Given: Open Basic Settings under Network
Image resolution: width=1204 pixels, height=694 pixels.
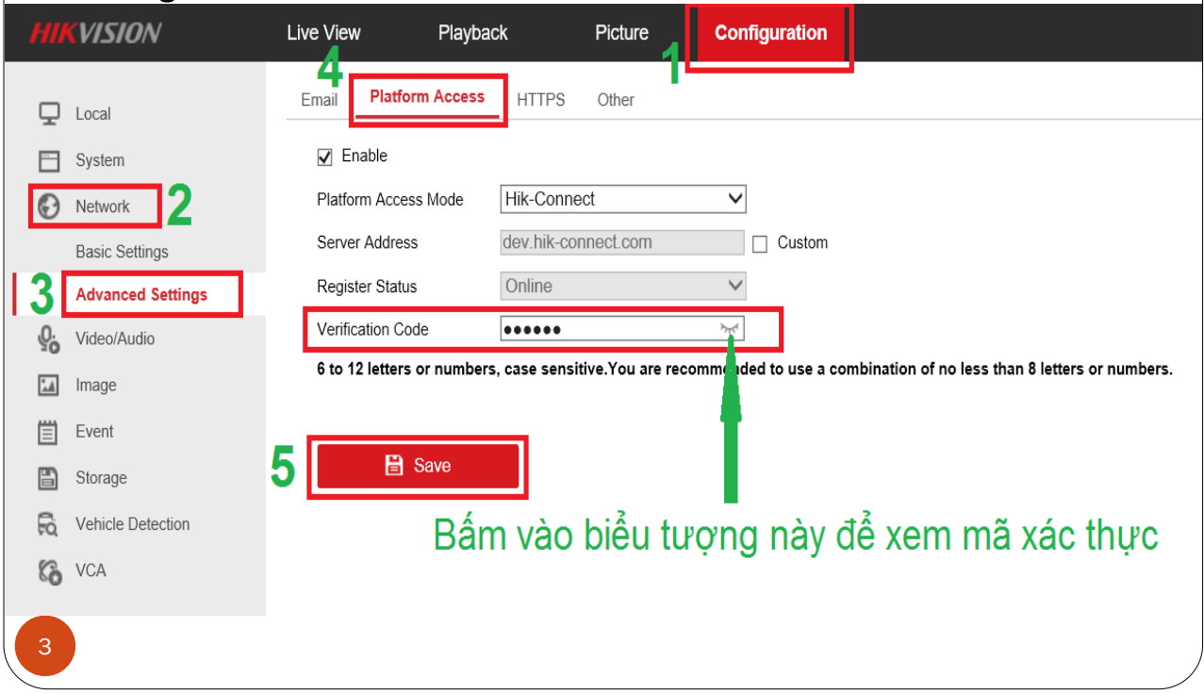Looking at the screenshot, I should [x=122, y=252].
